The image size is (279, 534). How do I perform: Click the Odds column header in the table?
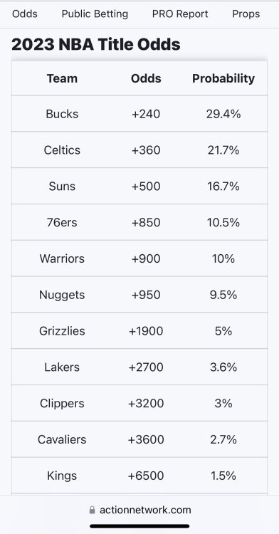tap(146, 78)
